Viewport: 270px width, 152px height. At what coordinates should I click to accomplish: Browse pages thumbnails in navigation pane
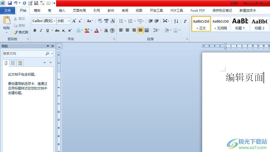tap(13, 63)
